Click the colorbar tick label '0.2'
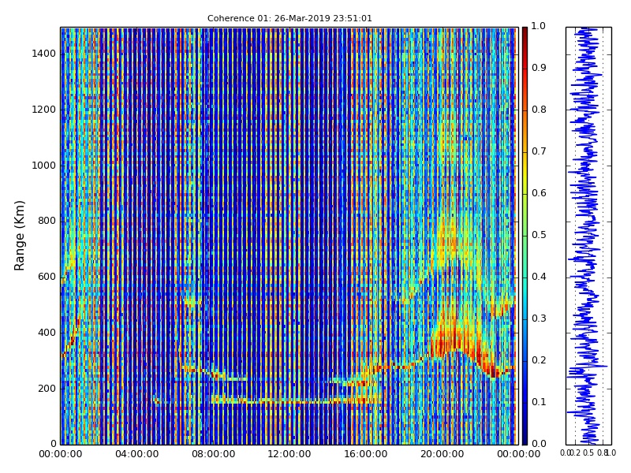The height and width of the screenshot is (473, 631). (x=539, y=360)
